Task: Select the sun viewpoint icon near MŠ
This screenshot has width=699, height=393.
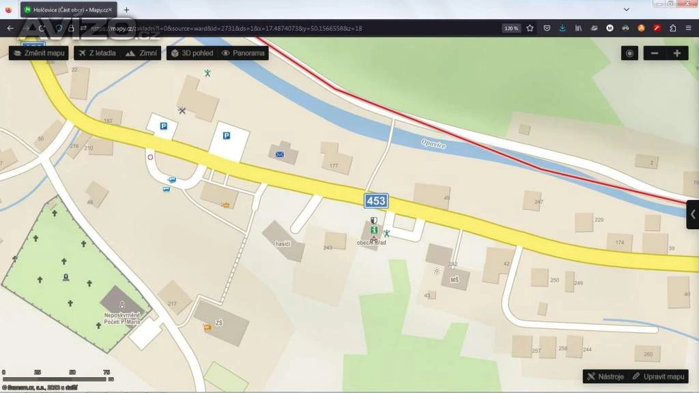Action: (437, 271)
